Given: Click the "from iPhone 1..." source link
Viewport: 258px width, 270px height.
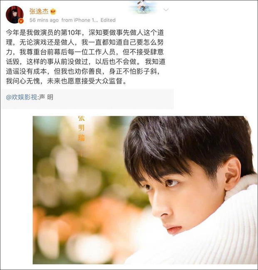Looking at the screenshot, I should pyautogui.click(x=79, y=20).
